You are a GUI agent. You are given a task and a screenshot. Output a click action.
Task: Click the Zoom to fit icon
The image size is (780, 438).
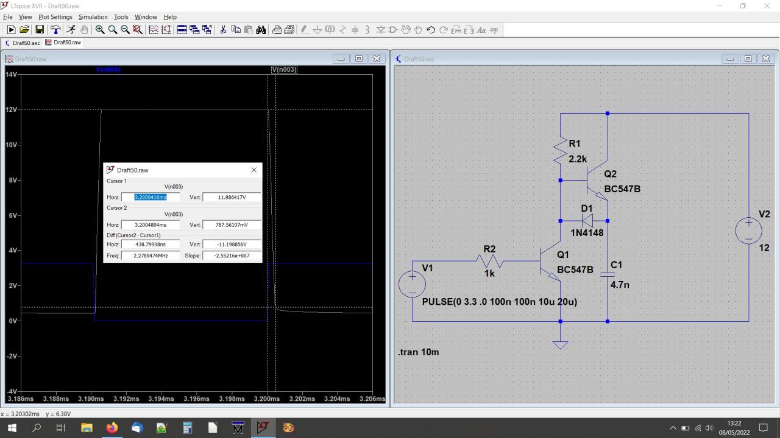coord(137,30)
